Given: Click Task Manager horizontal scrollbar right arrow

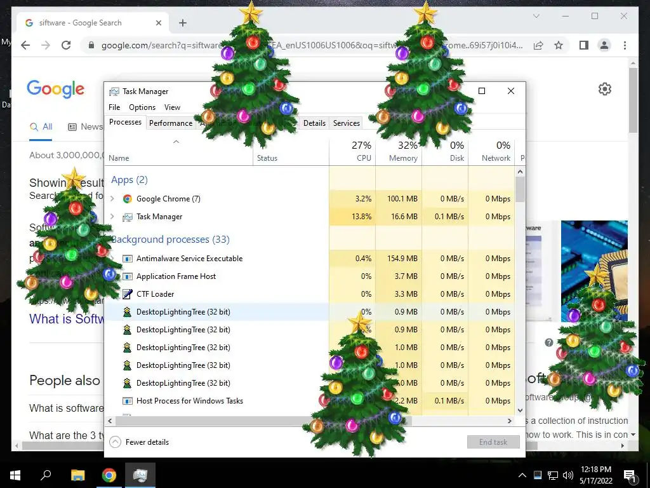Looking at the screenshot, I should point(510,421).
